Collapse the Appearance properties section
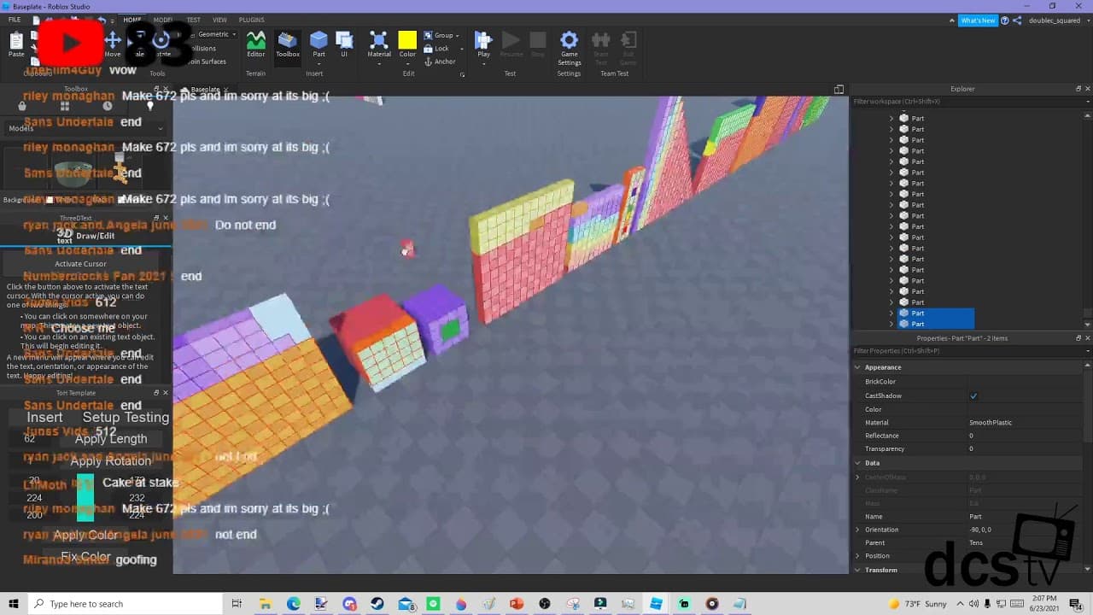 pos(858,367)
